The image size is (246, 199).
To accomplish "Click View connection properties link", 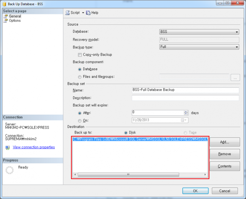I will (34, 147).
